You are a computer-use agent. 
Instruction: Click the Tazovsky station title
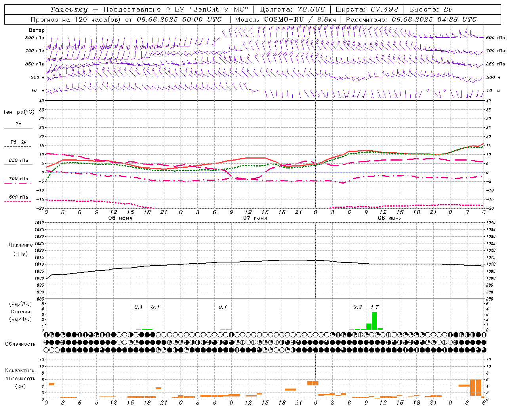(69, 10)
